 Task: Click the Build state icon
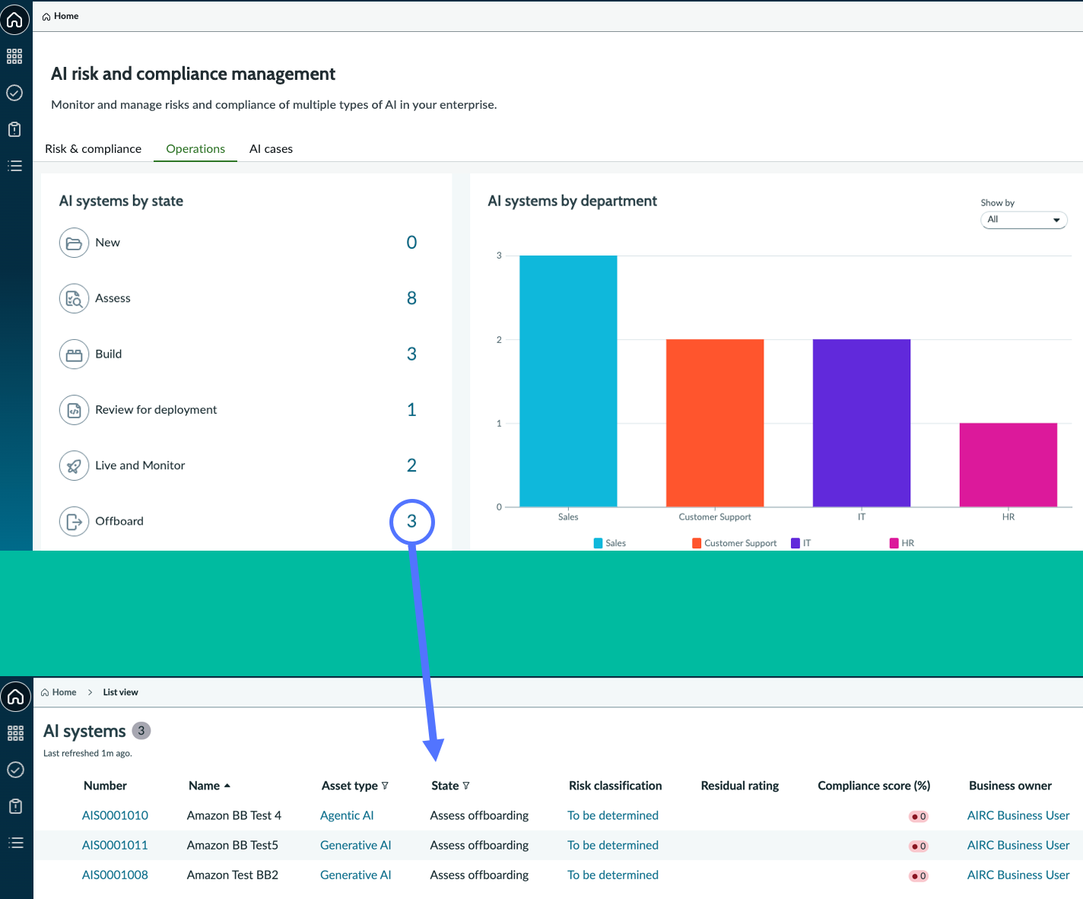coord(74,354)
